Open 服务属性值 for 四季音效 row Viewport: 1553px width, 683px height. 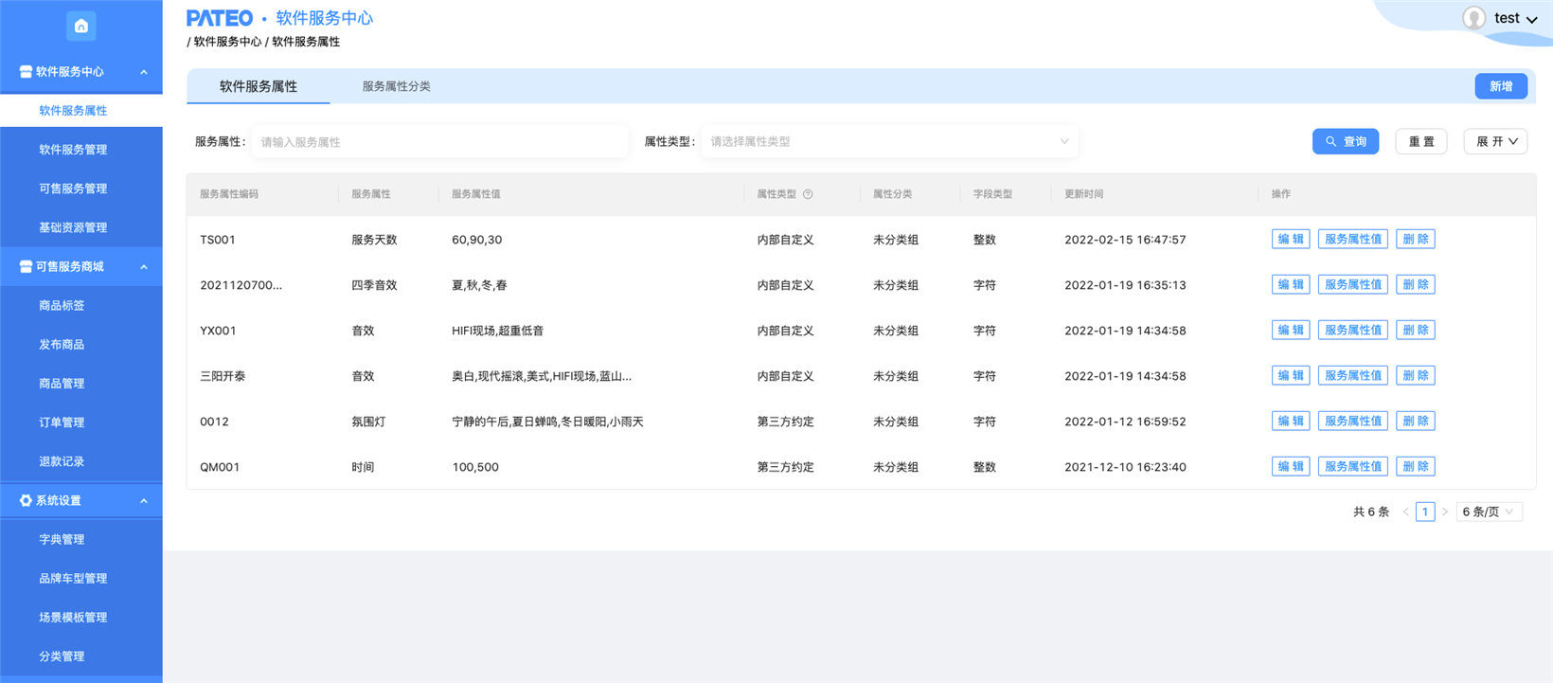1353,285
